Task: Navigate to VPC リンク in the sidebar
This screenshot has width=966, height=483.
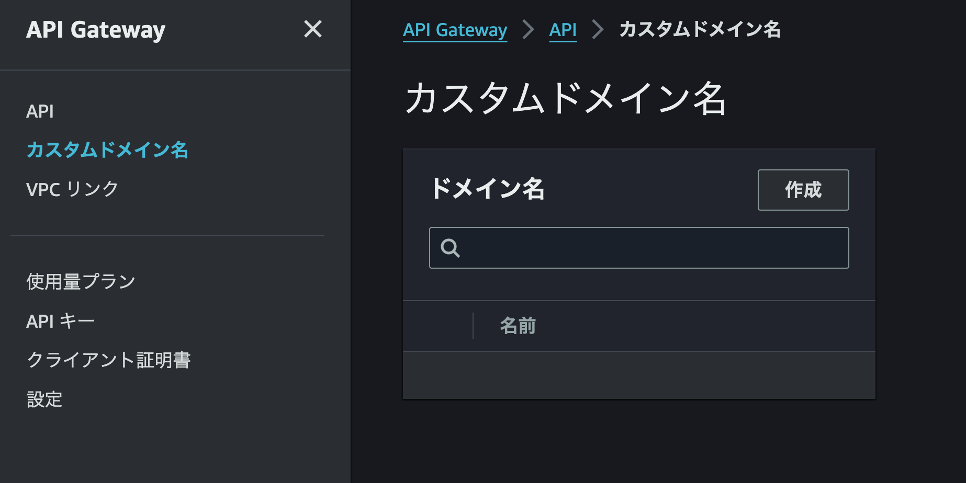Action: click(x=73, y=189)
